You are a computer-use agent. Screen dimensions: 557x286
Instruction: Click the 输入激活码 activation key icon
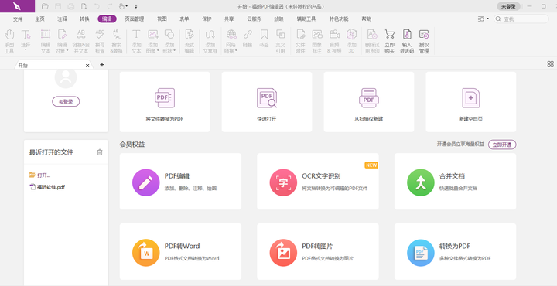(407, 35)
